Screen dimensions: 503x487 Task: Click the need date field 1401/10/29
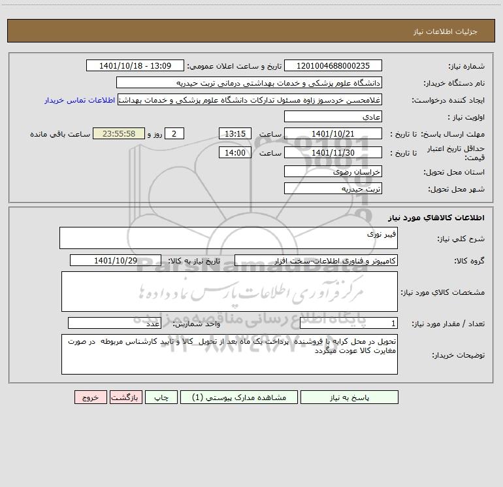[116, 260]
